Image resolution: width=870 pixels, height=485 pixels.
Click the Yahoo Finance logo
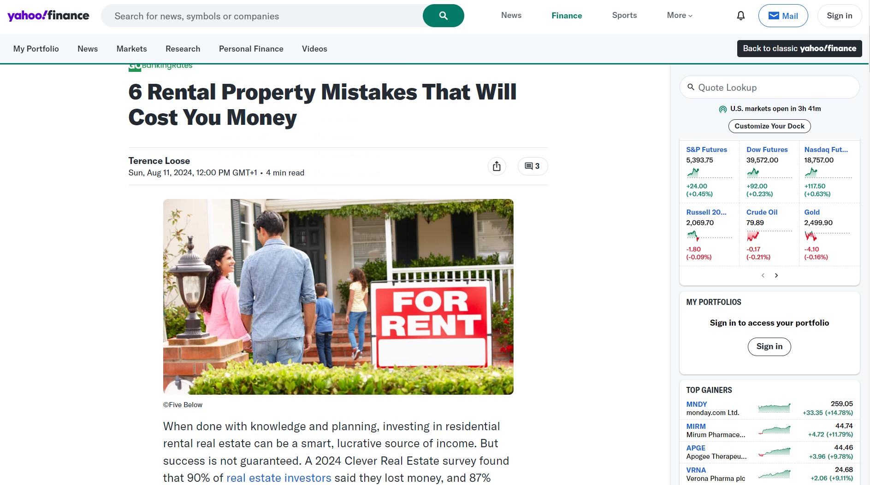(x=48, y=16)
